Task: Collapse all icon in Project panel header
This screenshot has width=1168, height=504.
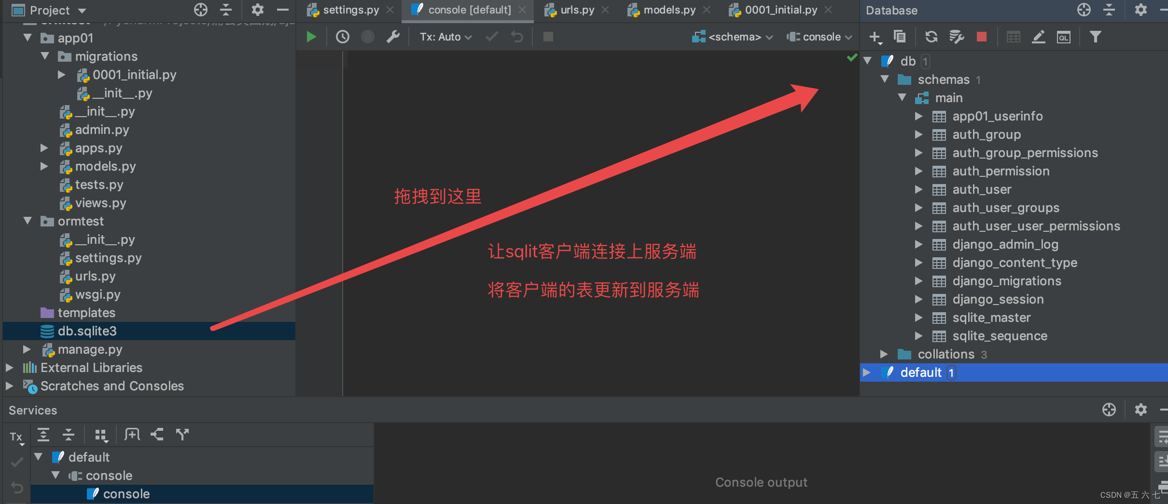Action: 226,10
